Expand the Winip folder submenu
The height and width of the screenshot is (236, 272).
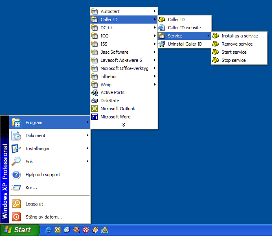pyautogui.click(x=124, y=85)
